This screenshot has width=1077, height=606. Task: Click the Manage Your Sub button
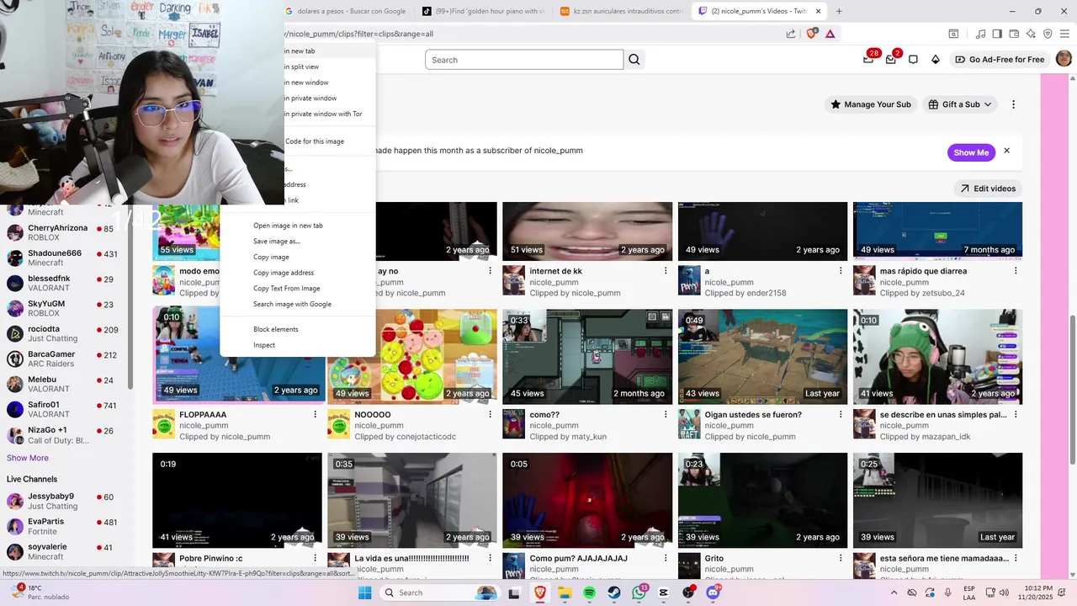tap(871, 104)
